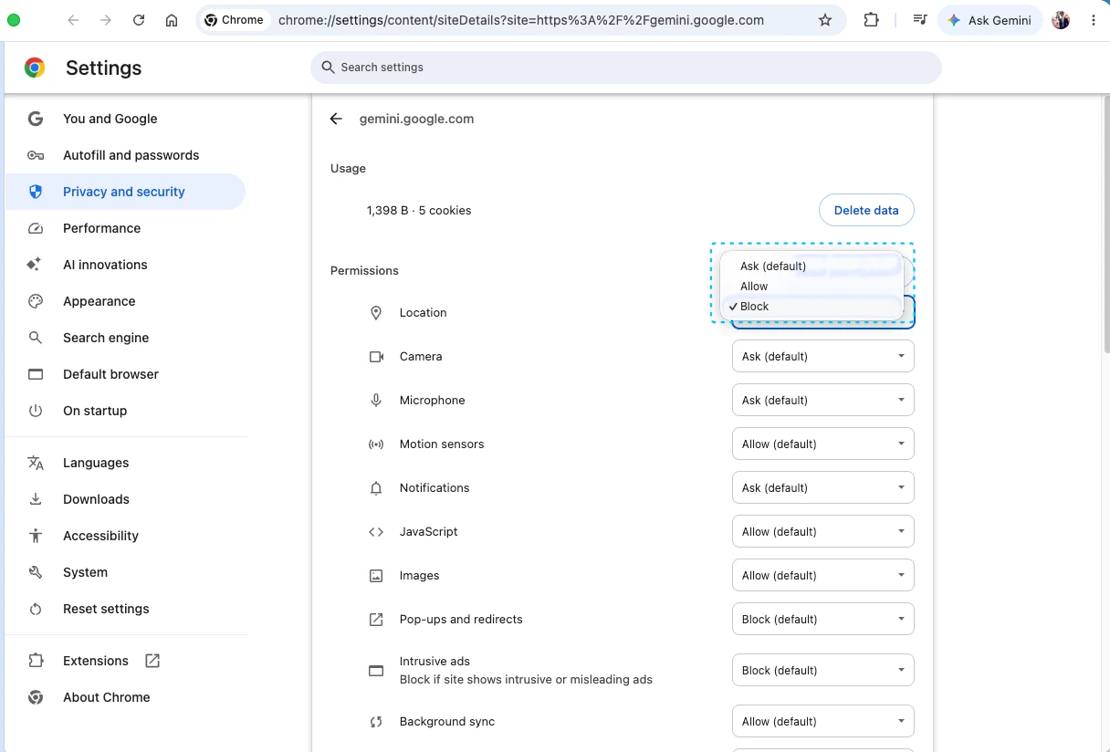Viewport: 1110px width, 752px height.
Task: Click the Notifications bell icon
Action: click(x=376, y=488)
